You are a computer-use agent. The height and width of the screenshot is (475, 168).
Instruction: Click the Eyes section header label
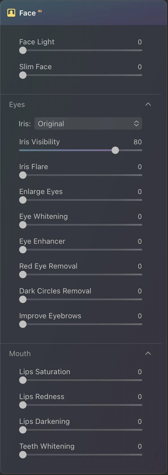click(17, 104)
